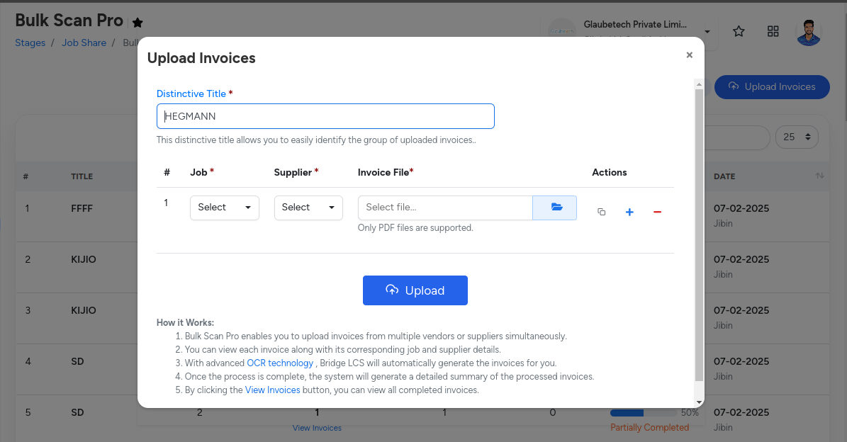Click the duplicate row copy icon
This screenshot has height=442, width=847.
602,212
